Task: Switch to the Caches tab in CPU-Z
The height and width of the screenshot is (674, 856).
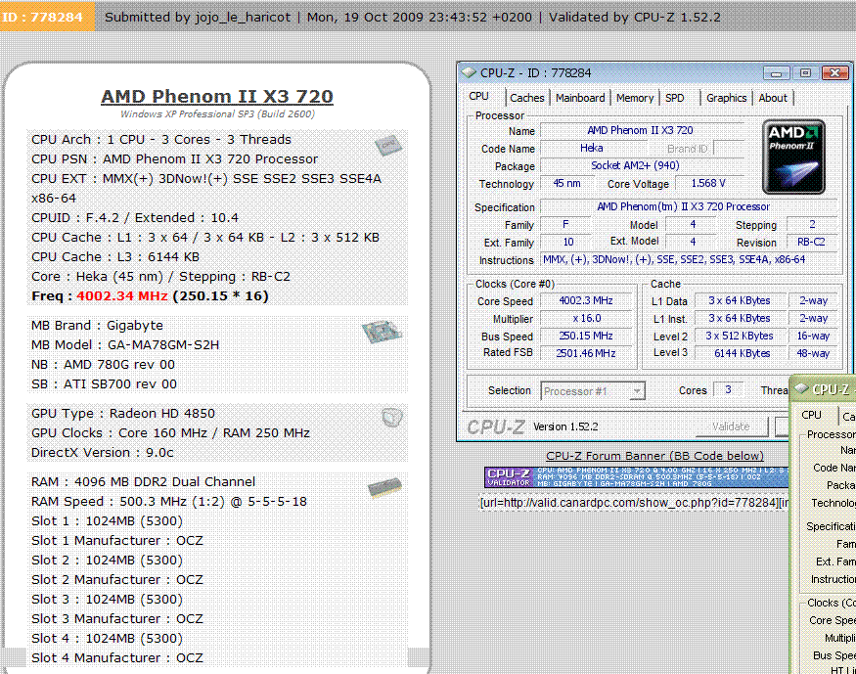Action: tap(527, 98)
